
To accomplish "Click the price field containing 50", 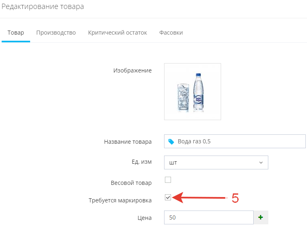I will coord(208,217).
